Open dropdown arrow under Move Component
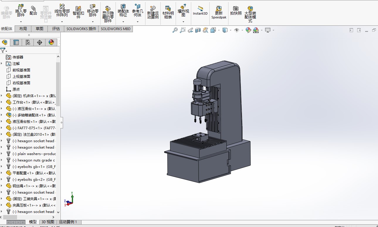This screenshot has height=227, width=378. pos(93,22)
